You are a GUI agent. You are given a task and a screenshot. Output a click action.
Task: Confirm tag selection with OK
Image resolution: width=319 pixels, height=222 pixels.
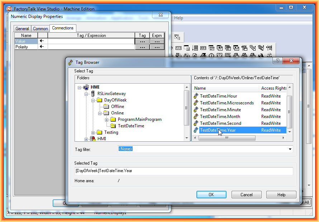pos(211,195)
